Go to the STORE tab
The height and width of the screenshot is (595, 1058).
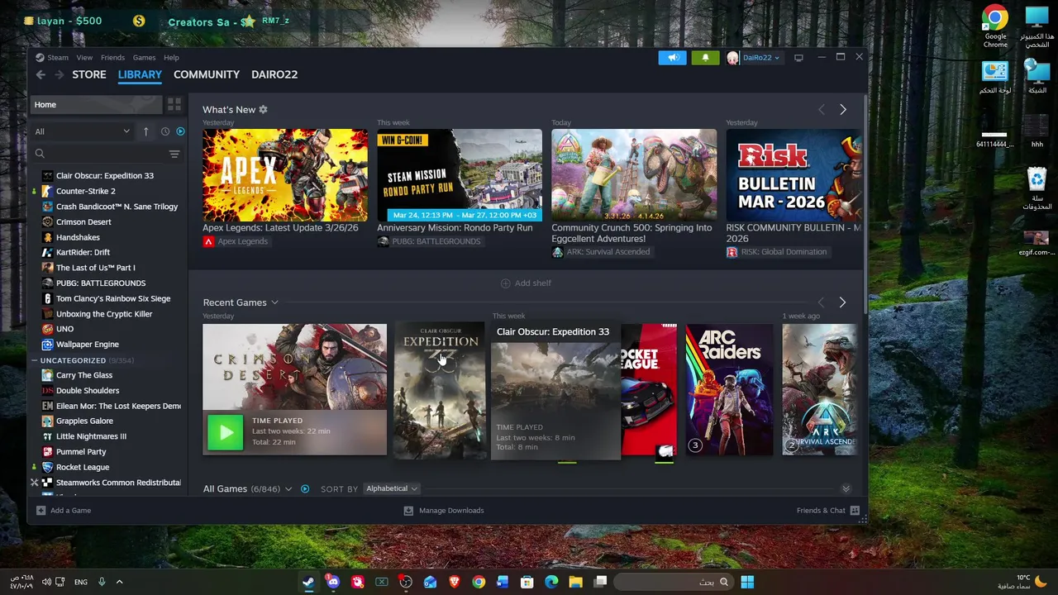pyautogui.click(x=89, y=74)
